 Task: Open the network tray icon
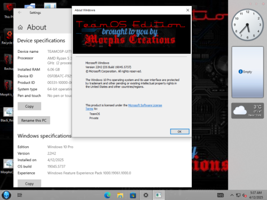click(238, 195)
